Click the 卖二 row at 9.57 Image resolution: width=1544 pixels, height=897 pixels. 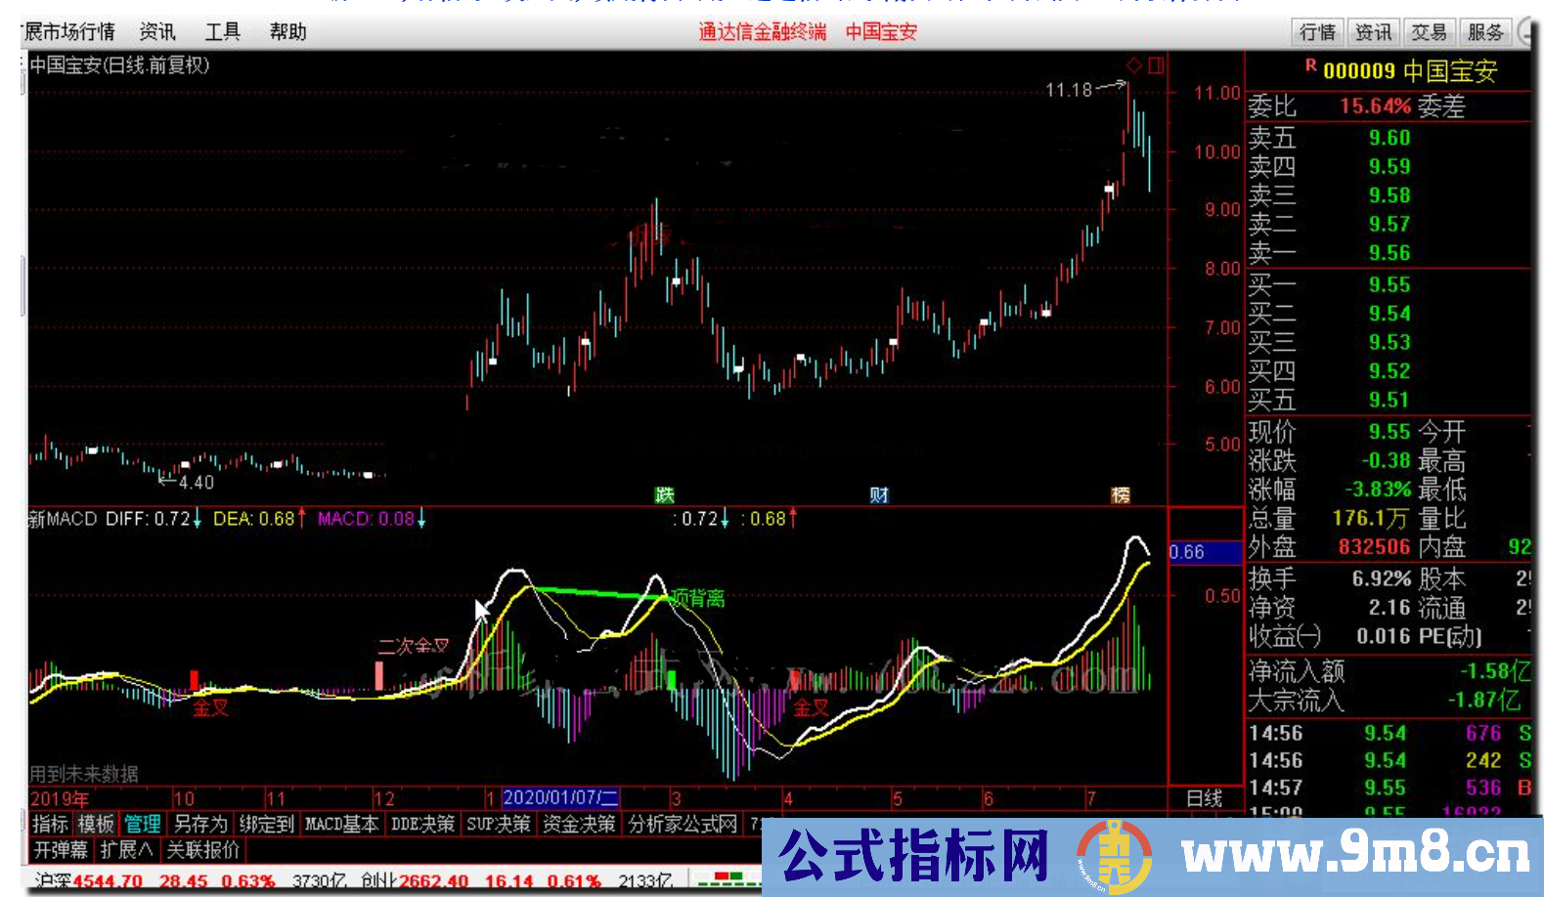coord(1389,224)
